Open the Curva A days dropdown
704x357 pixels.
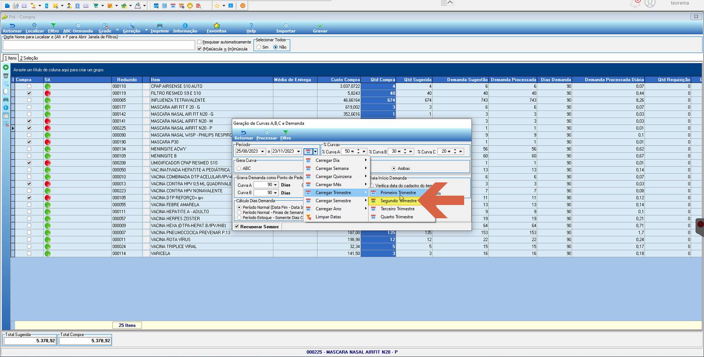click(x=275, y=185)
